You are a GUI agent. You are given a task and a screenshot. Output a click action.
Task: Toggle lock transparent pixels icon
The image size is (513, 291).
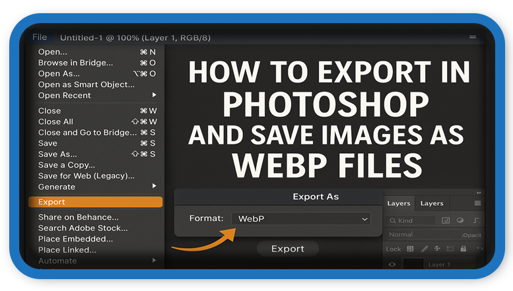410,249
